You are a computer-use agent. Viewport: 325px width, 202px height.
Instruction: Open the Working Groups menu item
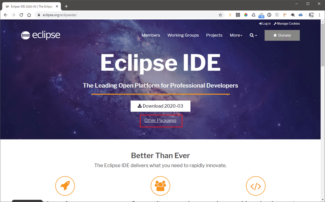coord(183,35)
